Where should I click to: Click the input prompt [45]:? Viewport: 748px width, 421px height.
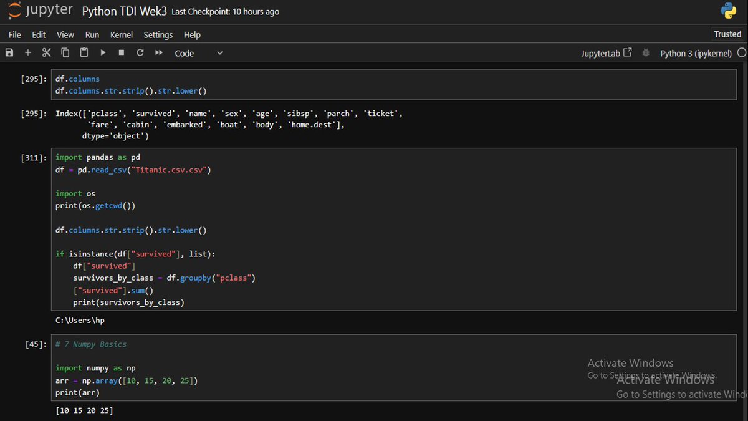[37, 344]
